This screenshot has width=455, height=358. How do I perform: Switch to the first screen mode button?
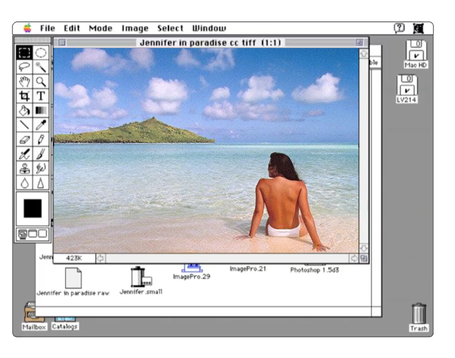[23, 234]
